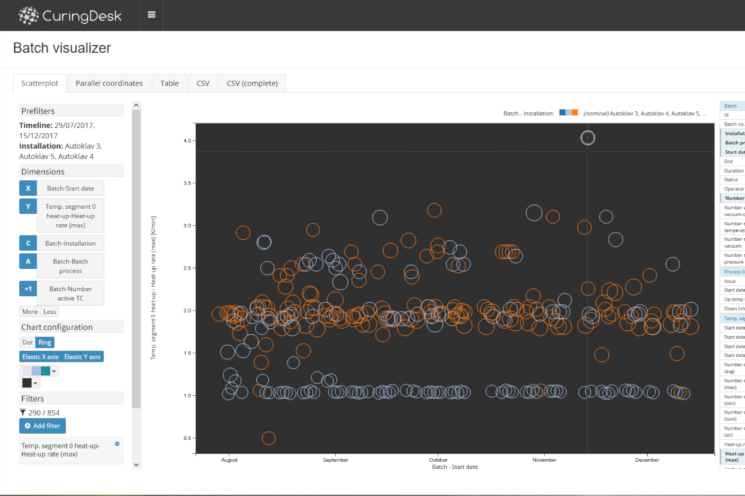Image resolution: width=745 pixels, height=496 pixels.
Task: Click the C color dimension badge
Action: coord(28,243)
